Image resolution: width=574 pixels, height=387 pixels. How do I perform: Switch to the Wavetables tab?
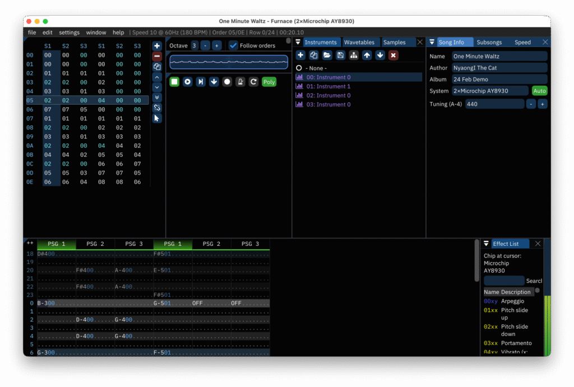click(x=359, y=43)
